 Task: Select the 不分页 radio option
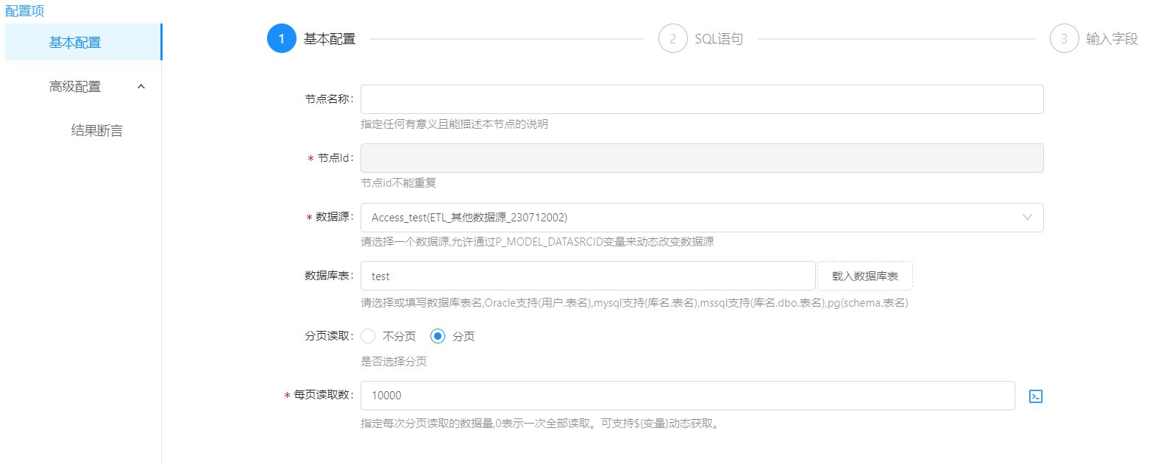coord(369,336)
